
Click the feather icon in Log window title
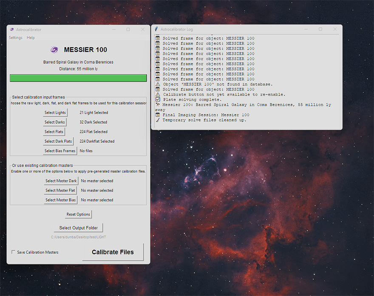coord(156,29)
